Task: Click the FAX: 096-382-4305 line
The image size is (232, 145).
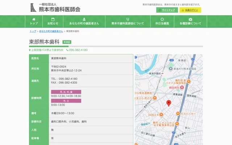Action: 64,83
